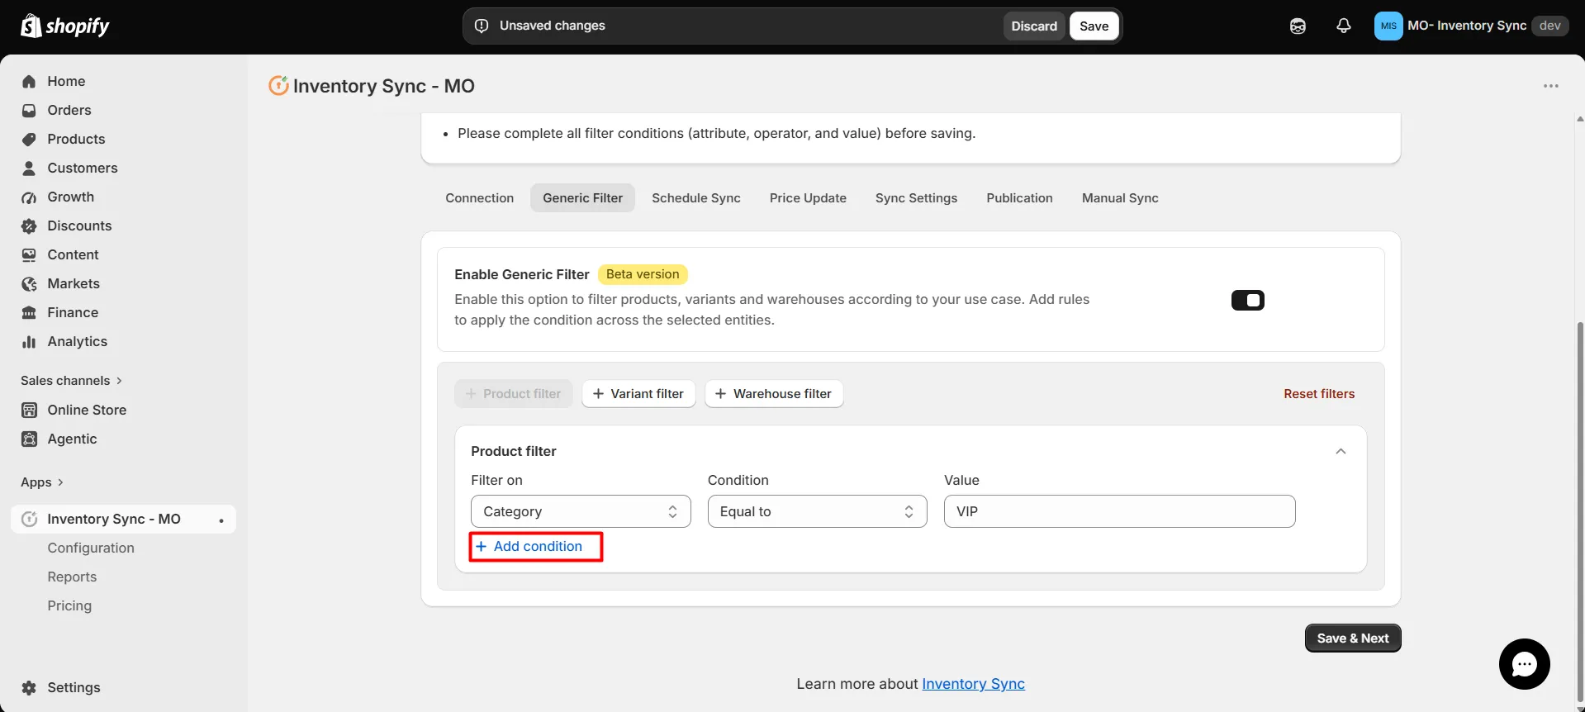Screen dimensions: 1585x712
Task: Open the live chat bubble
Action: [1524, 664]
